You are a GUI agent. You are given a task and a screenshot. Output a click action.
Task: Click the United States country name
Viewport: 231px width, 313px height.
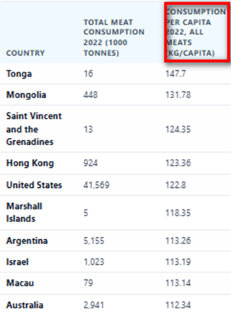point(34,185)
